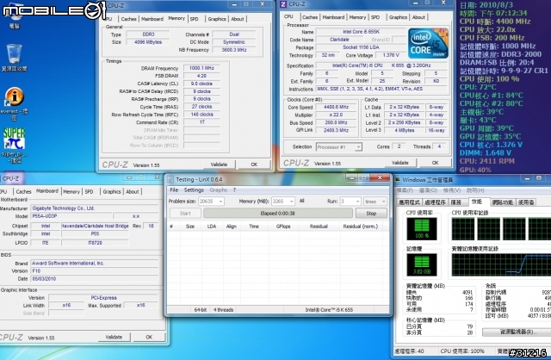This screenshot has width=551, height=360.
Task: Click the Core Speed value 4400.6 MHz
Action: (x=337, y=107)
